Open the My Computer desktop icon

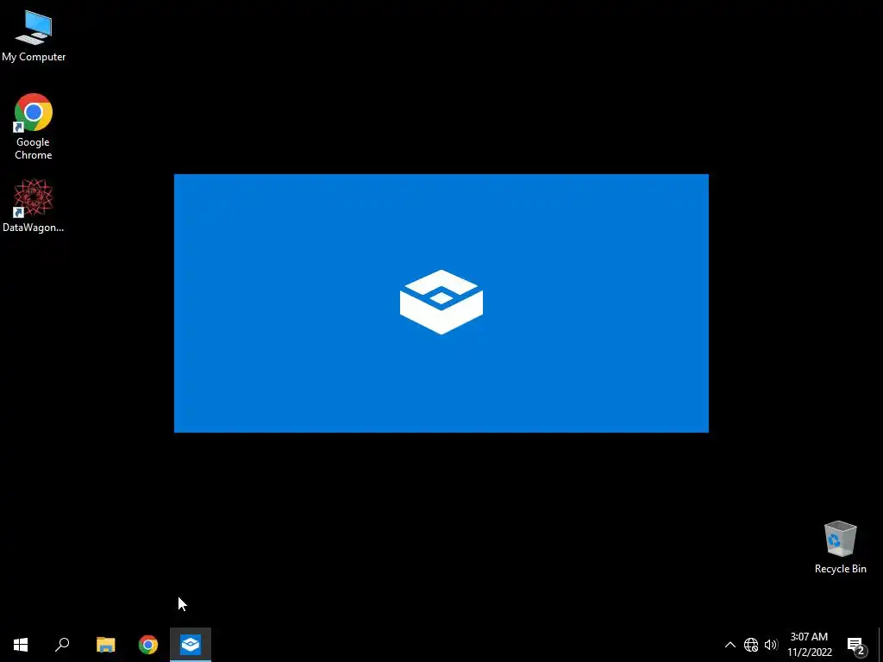pos(34,36)
